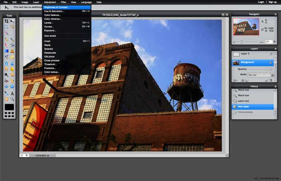Click the Sign up link
The height and width of the screenshot is (181, 281).
click(x=272, y=2)
